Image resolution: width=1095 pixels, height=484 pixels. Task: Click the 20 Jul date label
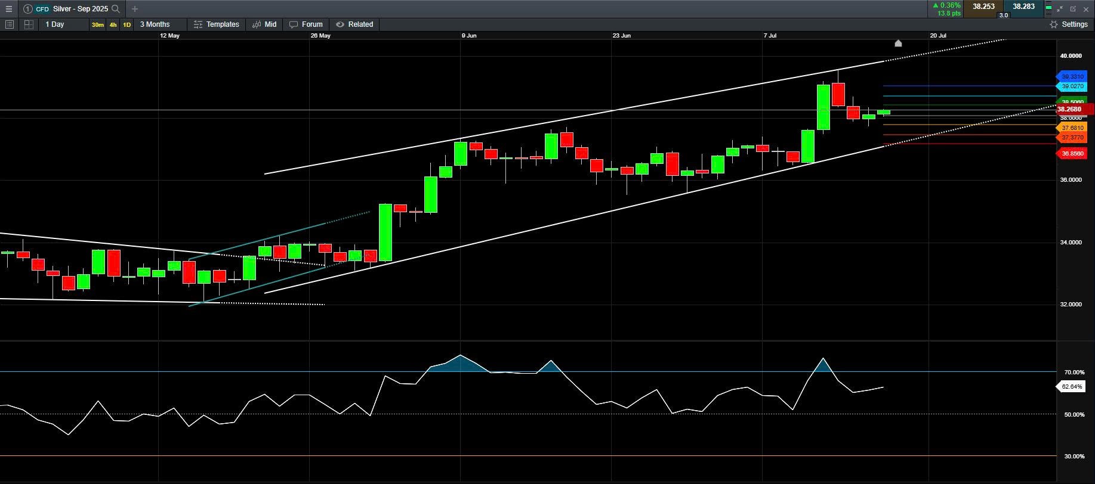(x=938, y=36)
